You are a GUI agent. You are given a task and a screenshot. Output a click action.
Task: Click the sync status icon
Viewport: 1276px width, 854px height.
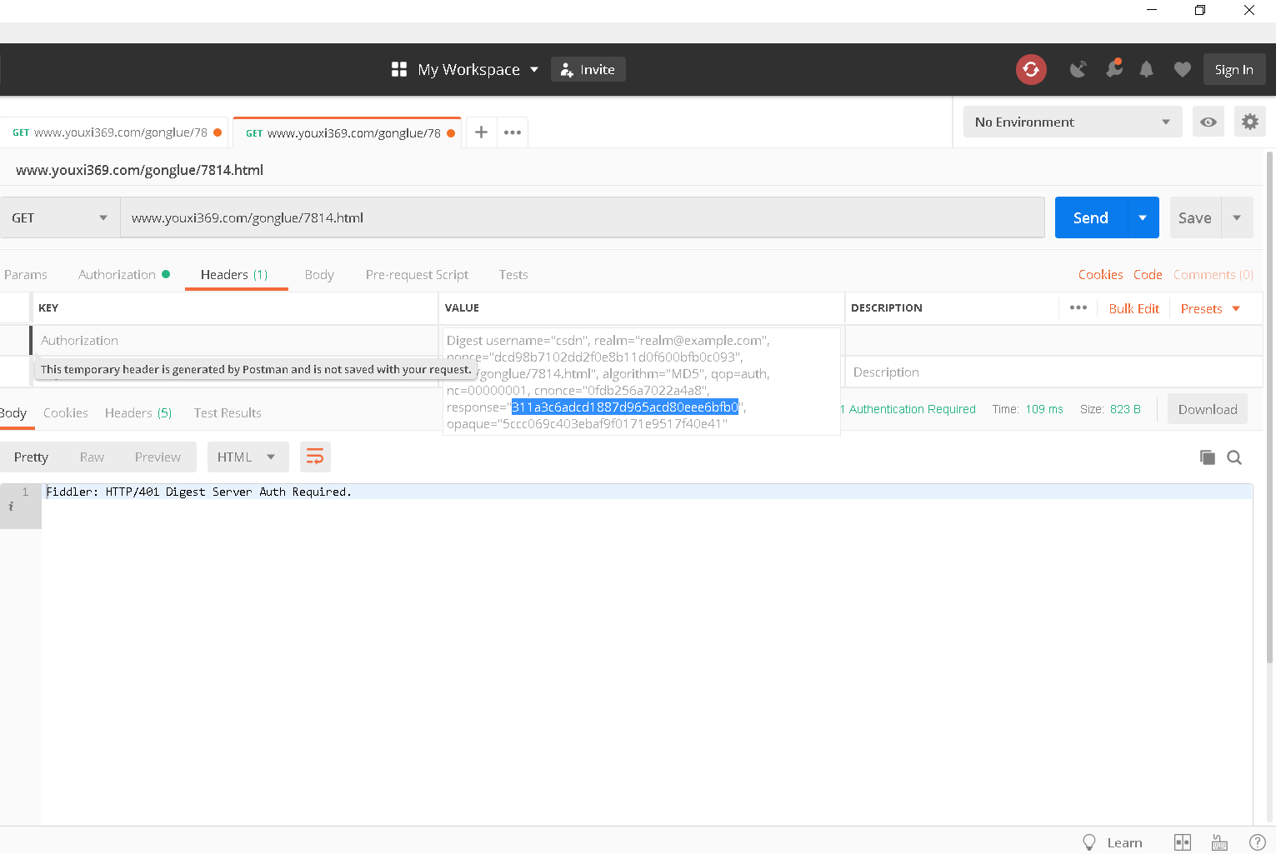(x=1031, y=69)
